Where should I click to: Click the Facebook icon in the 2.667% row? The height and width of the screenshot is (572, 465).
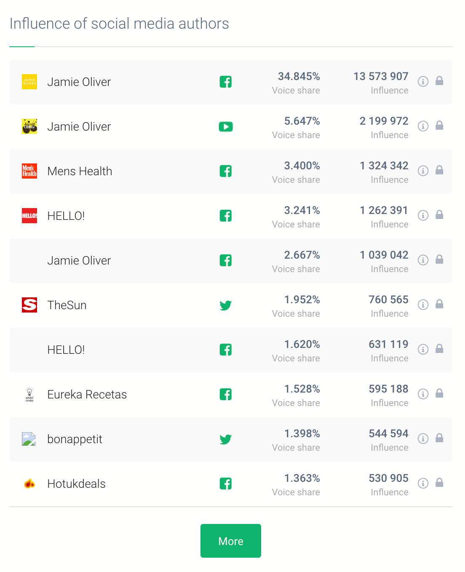[226, 260]
